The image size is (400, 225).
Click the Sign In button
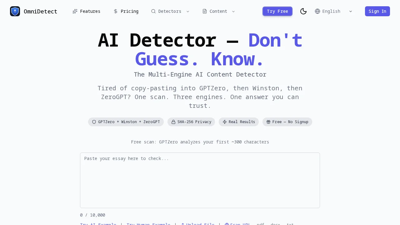[377, 11]
